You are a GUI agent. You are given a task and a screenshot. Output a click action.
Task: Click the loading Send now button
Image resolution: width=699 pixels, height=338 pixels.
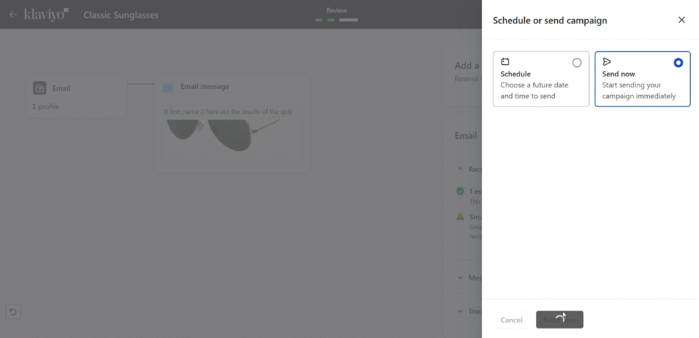[x=560, y=320]
